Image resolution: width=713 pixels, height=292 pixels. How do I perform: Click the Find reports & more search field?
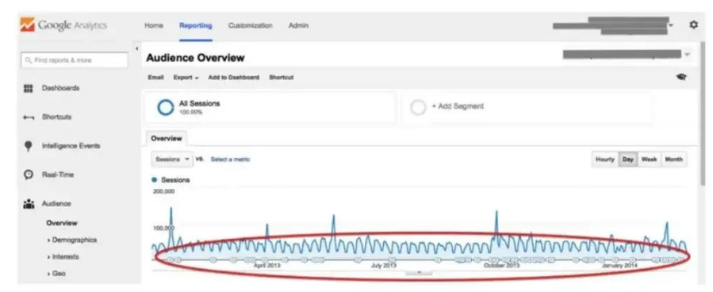[75, 60]
